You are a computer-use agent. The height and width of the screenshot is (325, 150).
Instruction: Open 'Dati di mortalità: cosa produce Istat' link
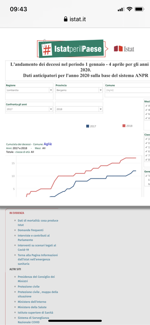click(x=38, y=223)
